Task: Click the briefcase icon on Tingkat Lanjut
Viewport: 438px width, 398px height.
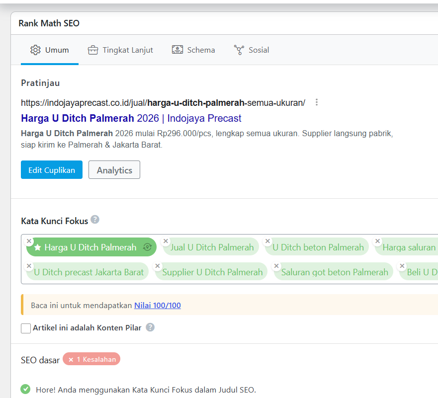Action: (93, 50)
